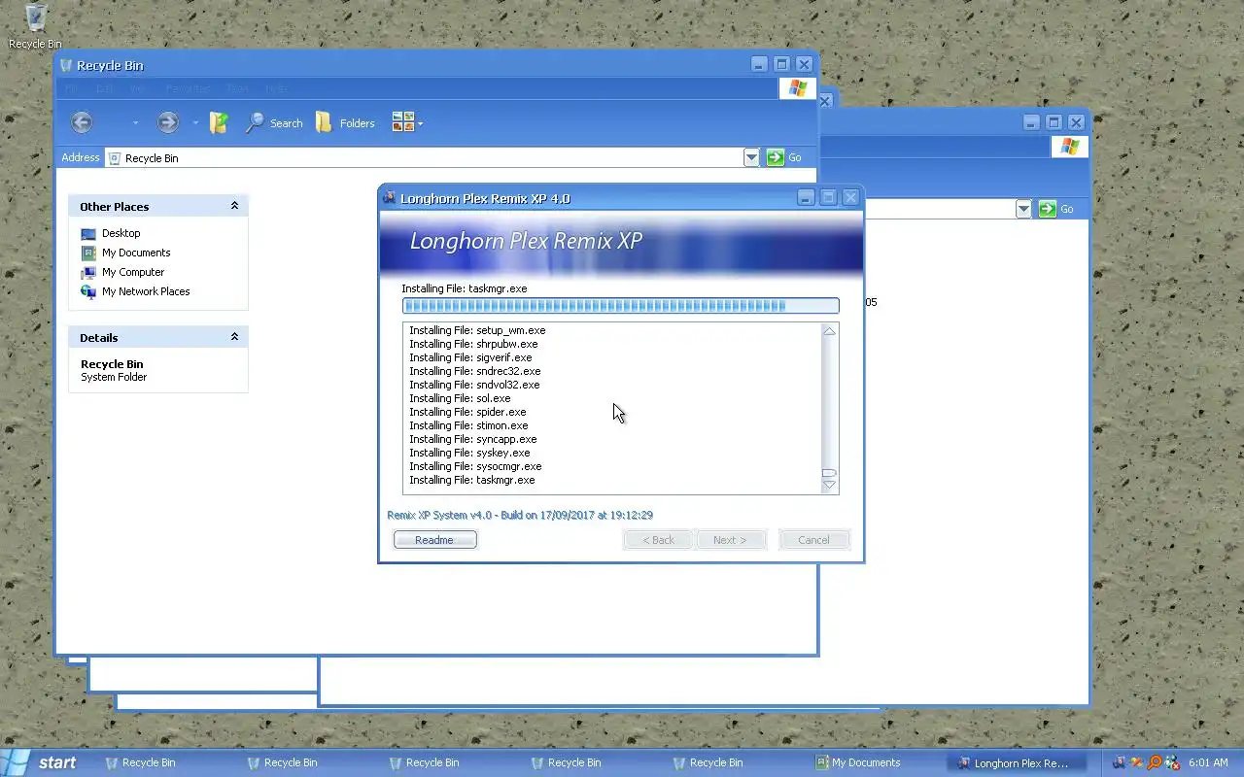
Task: Go back using the Back arrow button
Action: tap(82, 122)
